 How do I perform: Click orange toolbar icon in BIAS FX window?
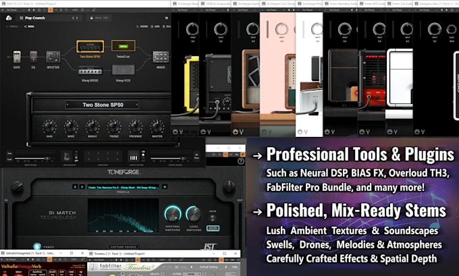pyautogui.click(x=51, y=10)
